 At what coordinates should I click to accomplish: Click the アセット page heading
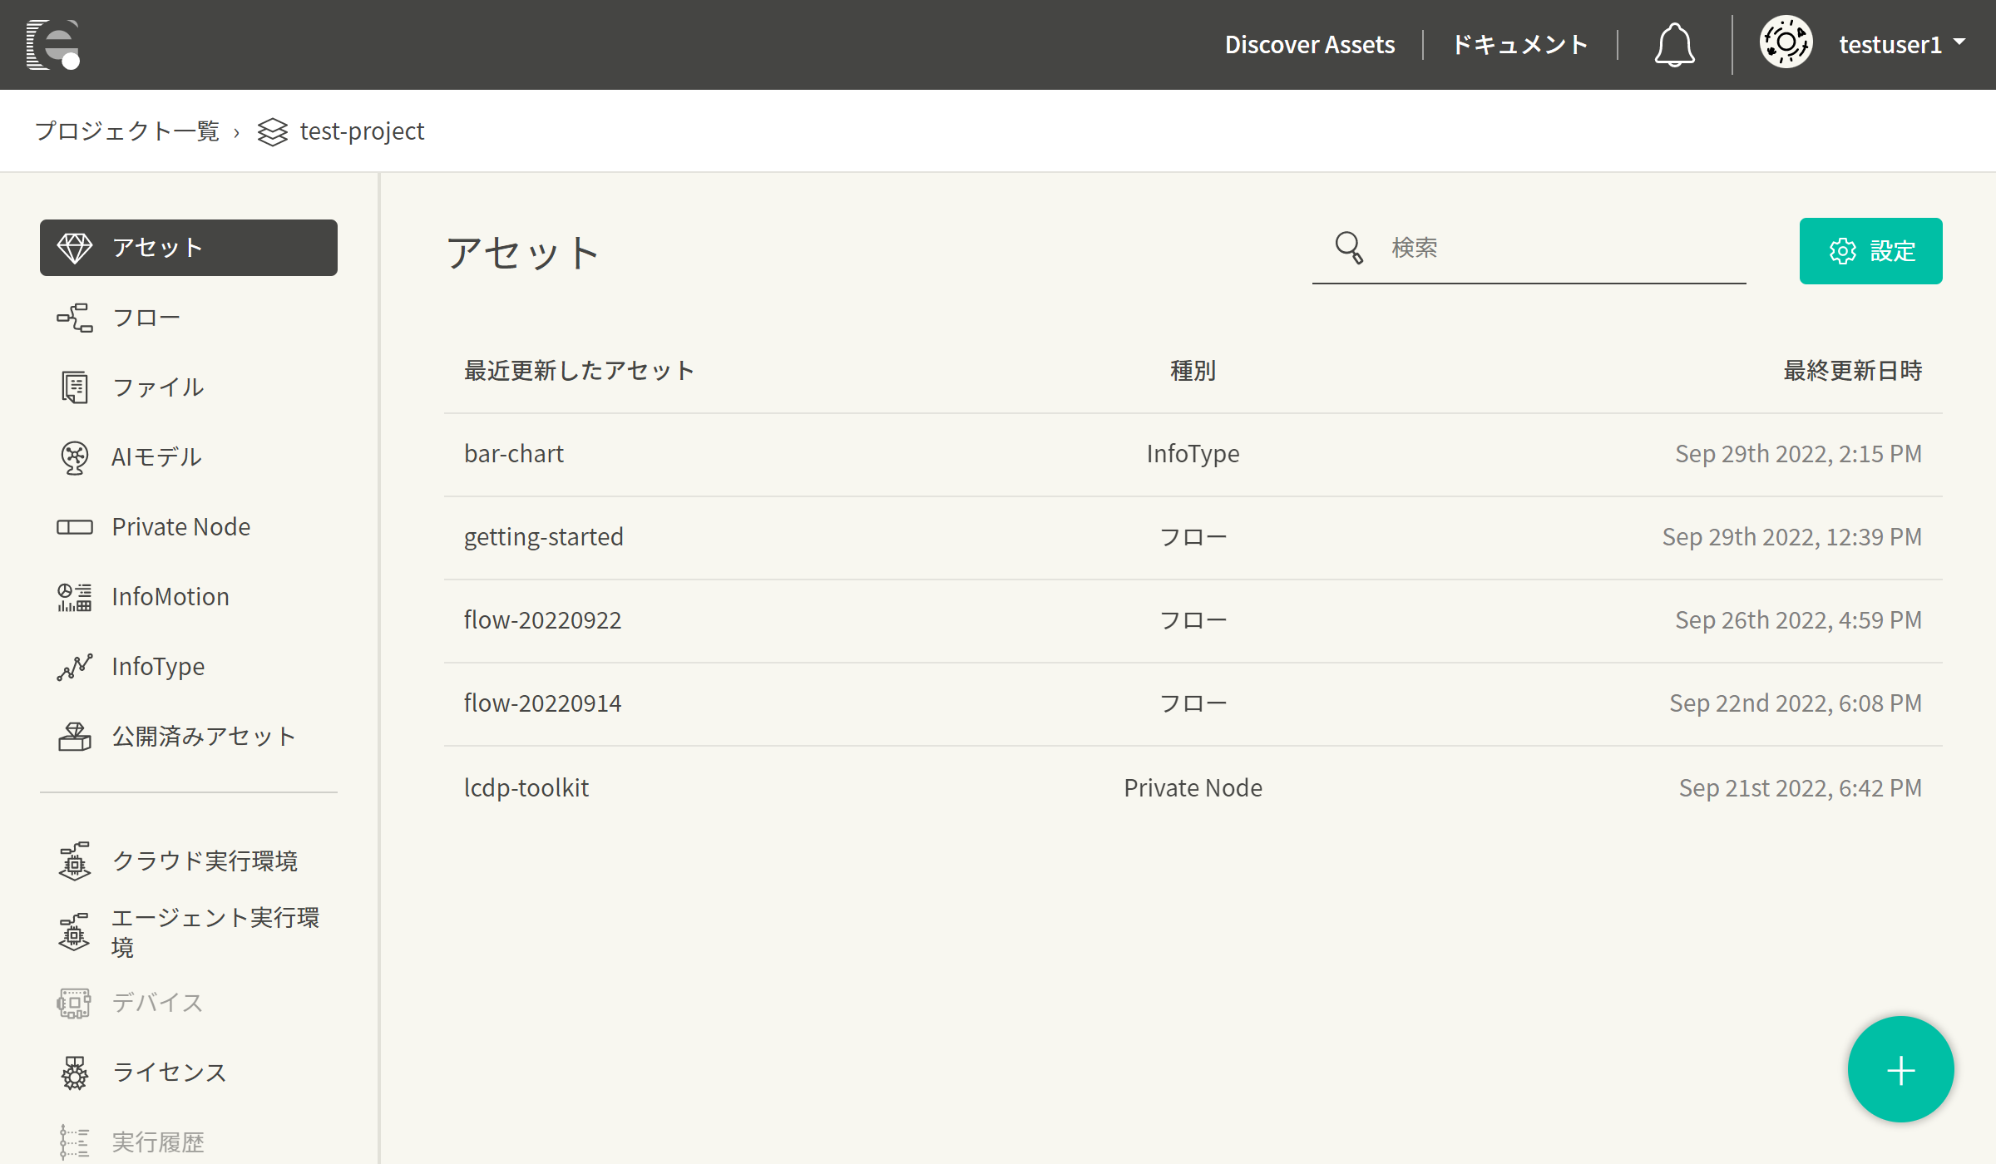click(523, 253)
